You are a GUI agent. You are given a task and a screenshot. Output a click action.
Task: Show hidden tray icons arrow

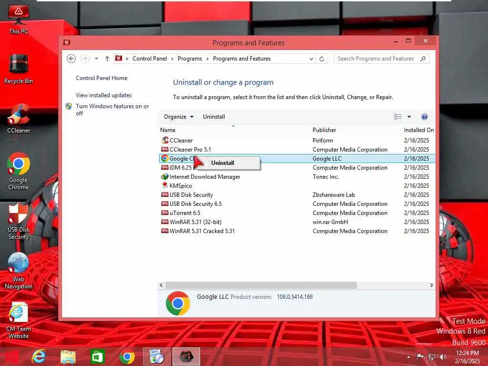408,356
